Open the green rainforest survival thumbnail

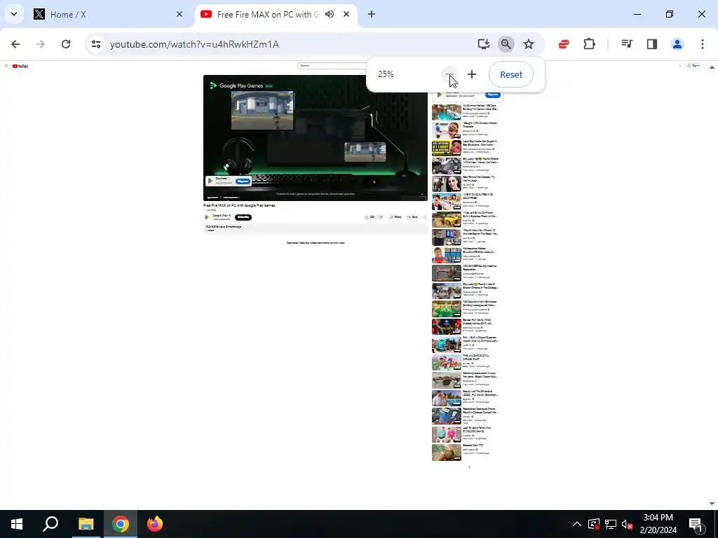tap(447, 309)
